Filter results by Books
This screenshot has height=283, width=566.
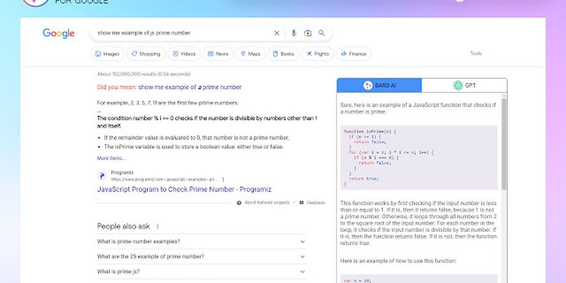point(284,54)
